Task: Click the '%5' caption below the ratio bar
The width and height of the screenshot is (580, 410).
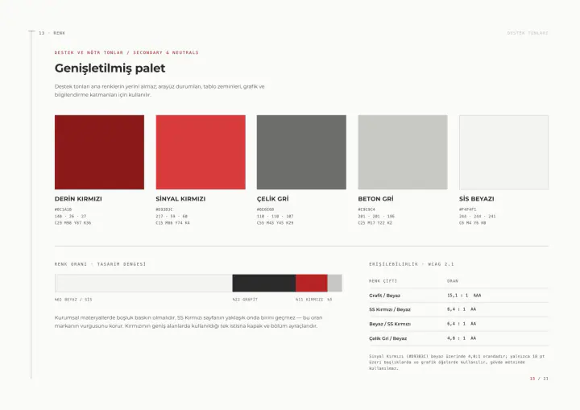Action: coord(329,300)
